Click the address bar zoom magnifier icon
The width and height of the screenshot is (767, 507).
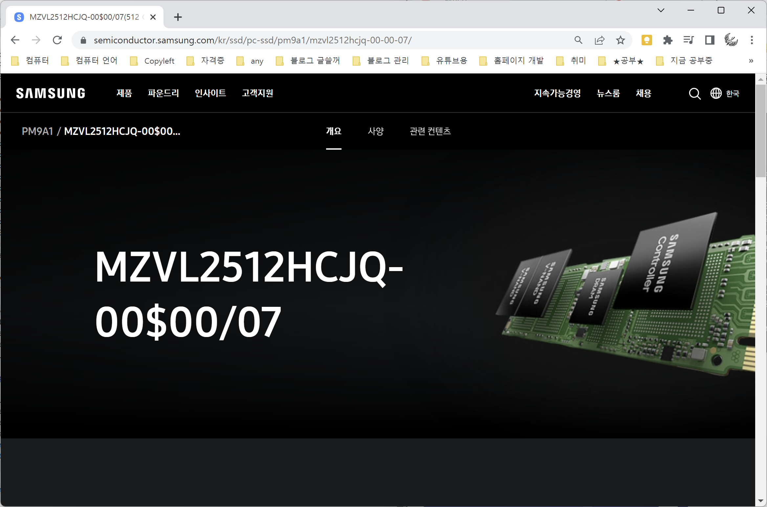click(578, 40)
